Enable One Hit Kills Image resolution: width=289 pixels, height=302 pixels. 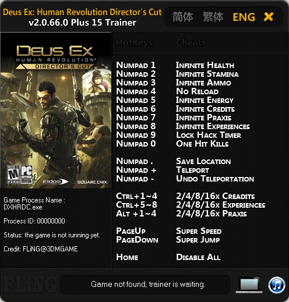point(202,144)
